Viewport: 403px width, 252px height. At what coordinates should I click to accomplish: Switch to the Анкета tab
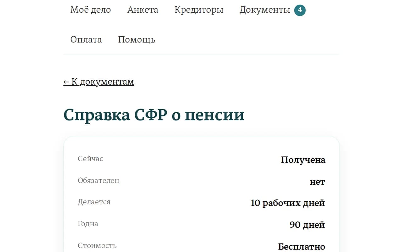143,10
